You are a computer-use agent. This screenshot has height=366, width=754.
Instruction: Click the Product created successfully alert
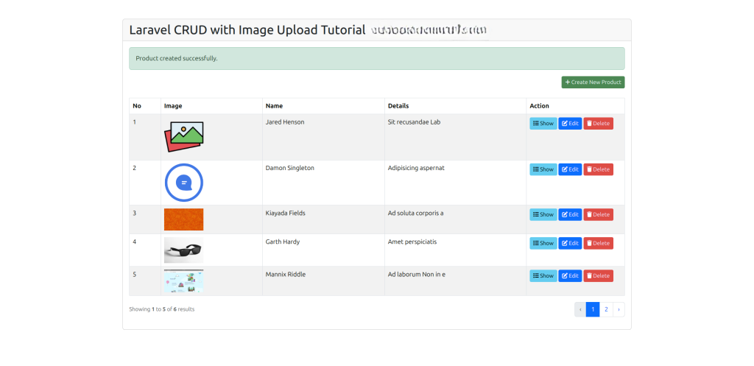[x=376, y=59]
